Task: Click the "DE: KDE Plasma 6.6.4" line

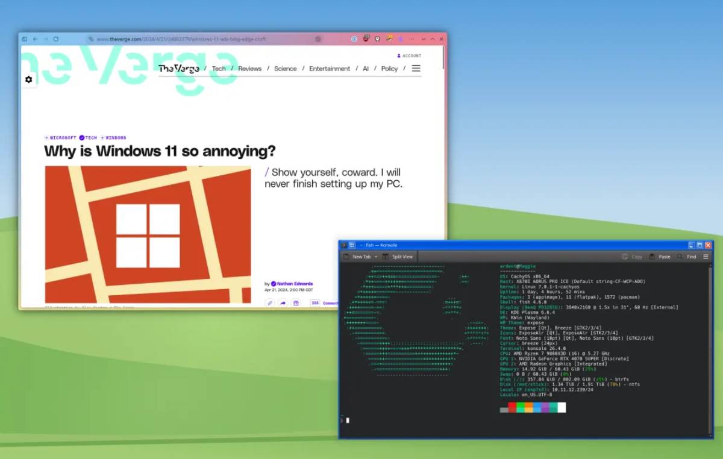Action: coord(529,312)
